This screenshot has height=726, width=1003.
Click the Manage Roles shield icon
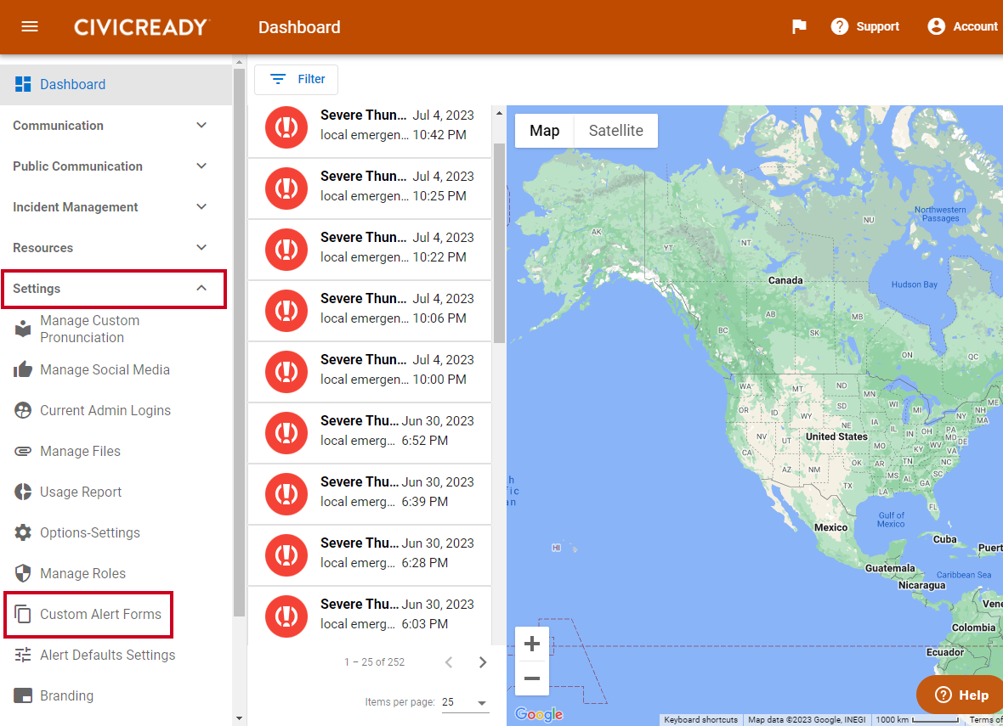pyautogui.click(x=23, y=574)
